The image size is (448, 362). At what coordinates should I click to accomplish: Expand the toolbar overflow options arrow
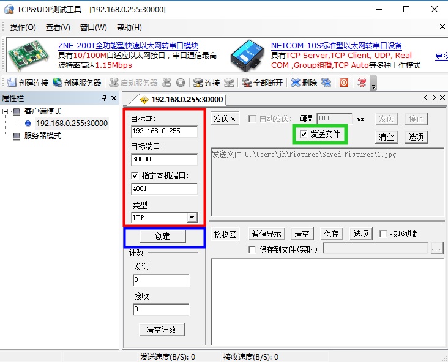pos(373,84)
